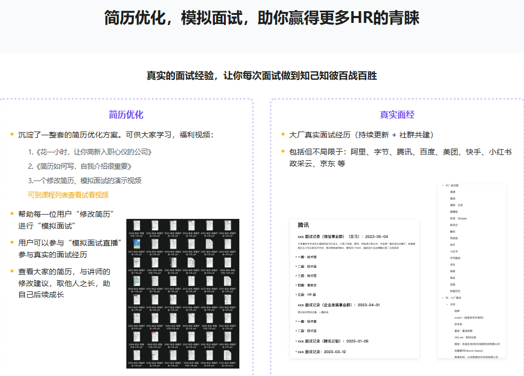The height and width of the screenshot is (376, 524).
Task: Collapse the 大厂面试题 tree section chevron
Action: click(x=443, y=185)
